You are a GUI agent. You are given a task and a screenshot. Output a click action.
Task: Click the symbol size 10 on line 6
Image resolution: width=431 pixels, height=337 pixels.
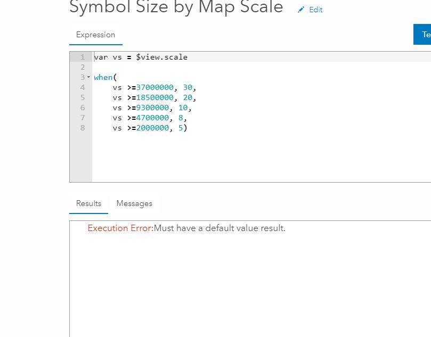pos(183,108)
